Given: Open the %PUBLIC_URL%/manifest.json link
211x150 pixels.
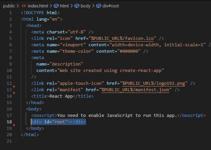Looking at the screenshot, I should [x=135, y=90].
